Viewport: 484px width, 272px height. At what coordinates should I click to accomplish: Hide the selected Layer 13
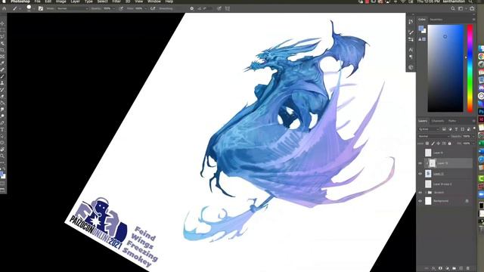click(420, 163)
